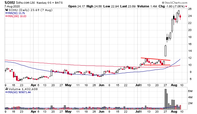Click the Volume 1.4M header value
This screenshot has height=114, width=197.
(x=147, y=6)
